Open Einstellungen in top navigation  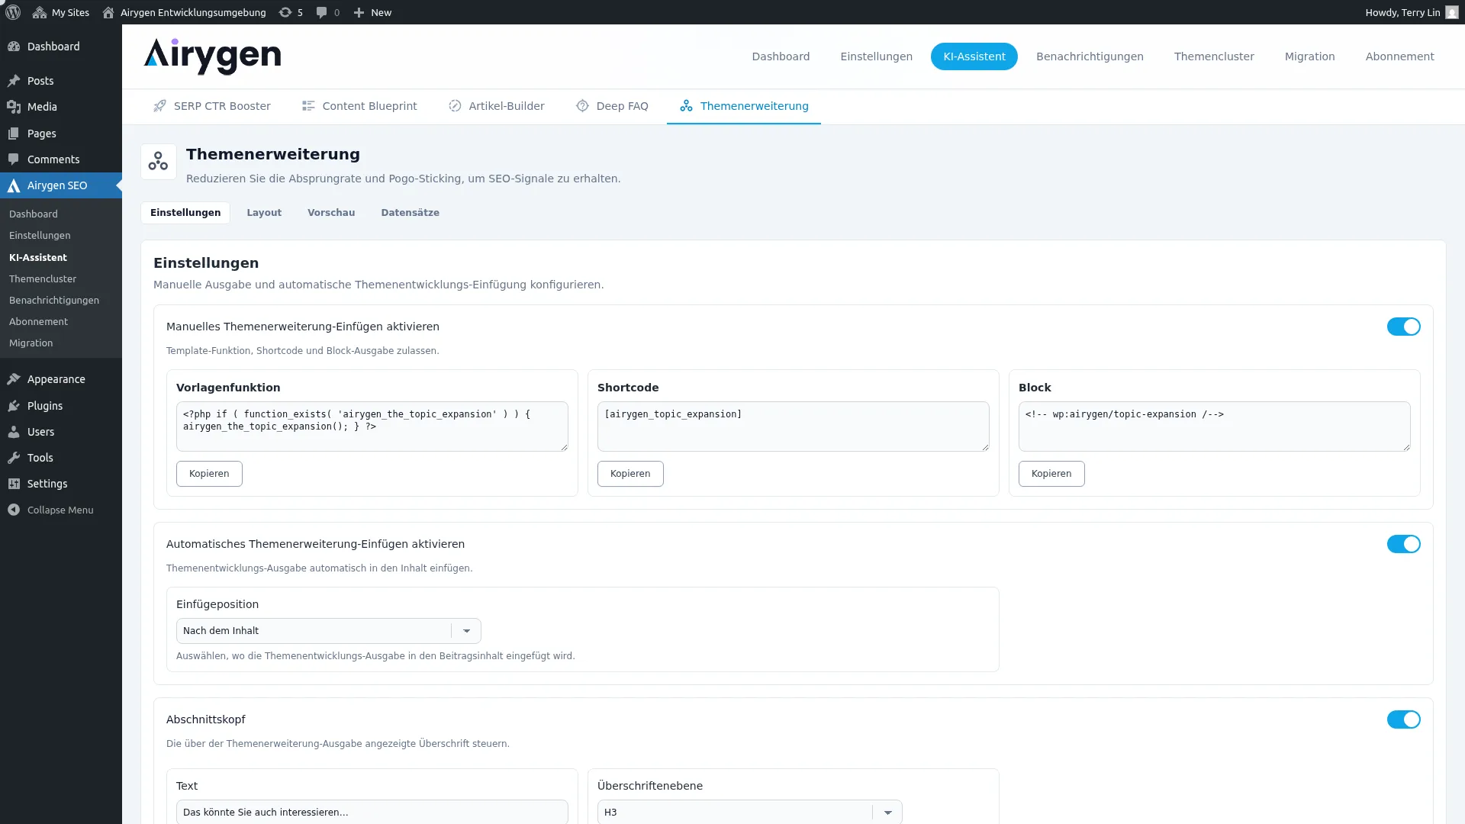pyautogui.click(x=876, y=56)
